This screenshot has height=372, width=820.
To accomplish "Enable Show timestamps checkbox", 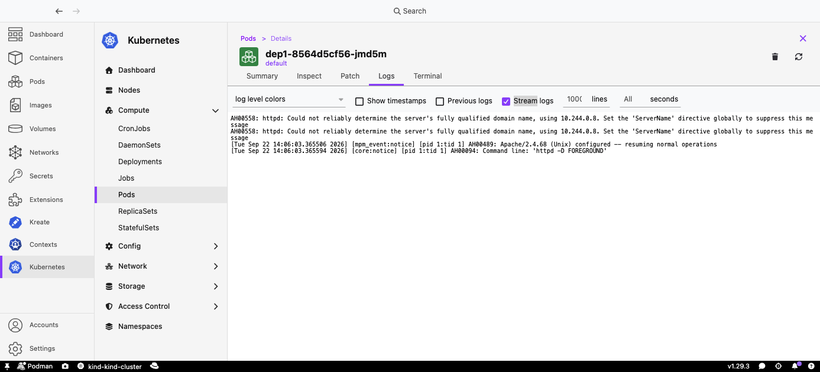I will (x=359, y=102).
